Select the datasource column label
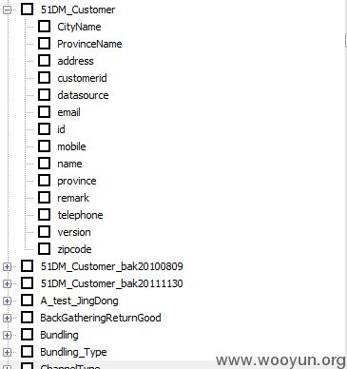 [x=83, y=95]
